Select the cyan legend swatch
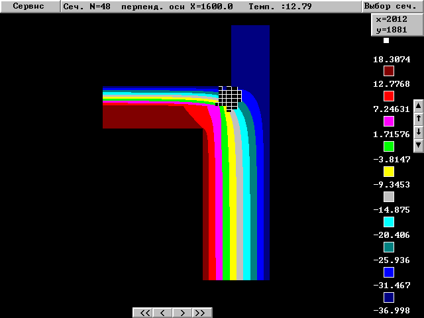 coord(389,222)
